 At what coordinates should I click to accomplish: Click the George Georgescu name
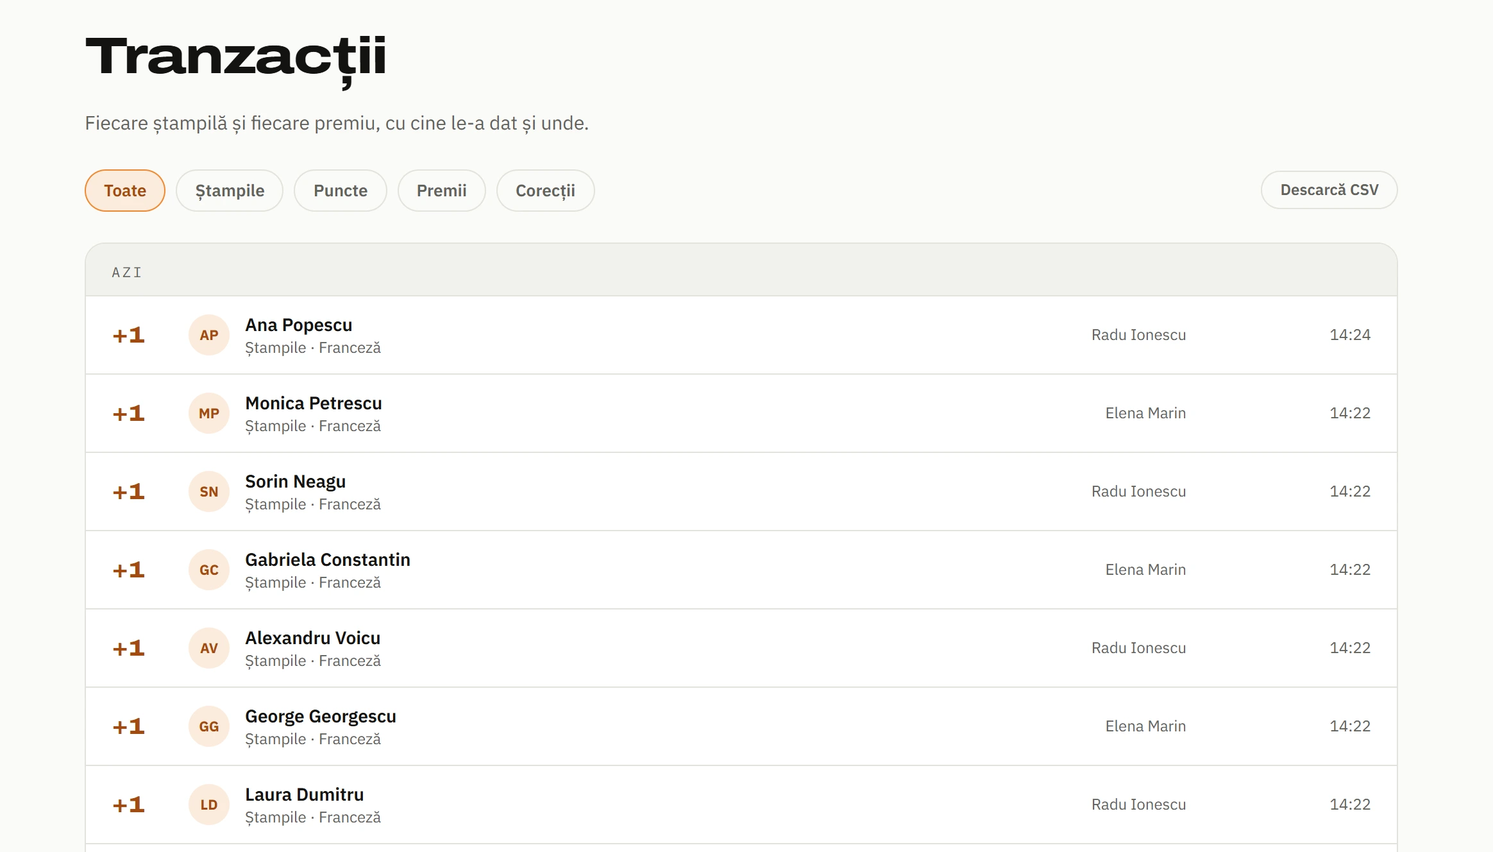coord(321,717)
